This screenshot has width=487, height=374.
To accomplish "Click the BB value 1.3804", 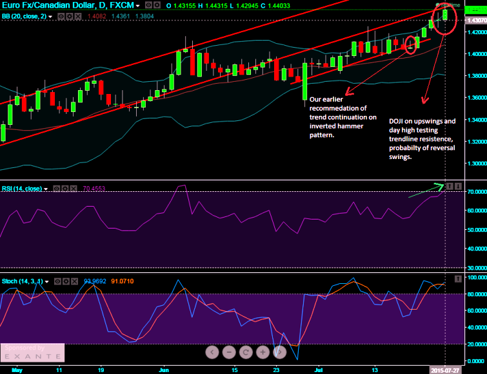I will pos(144,17).
